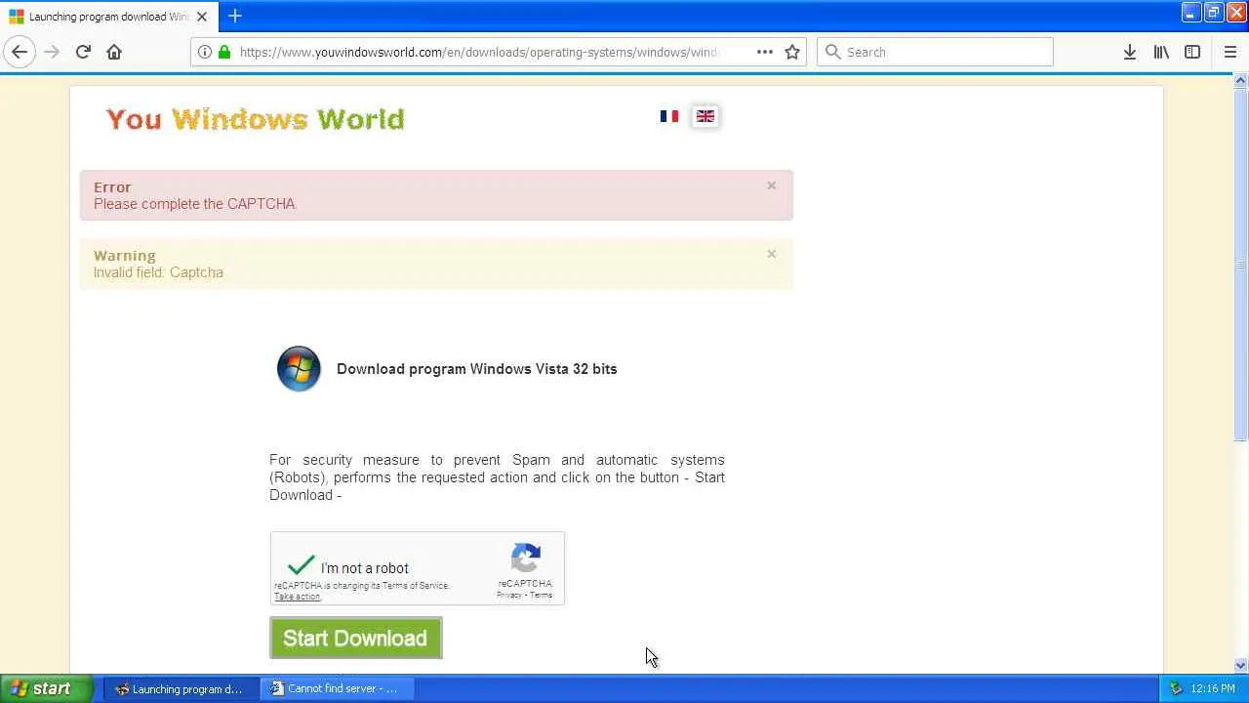Reload the current page

tap(83, 52)
